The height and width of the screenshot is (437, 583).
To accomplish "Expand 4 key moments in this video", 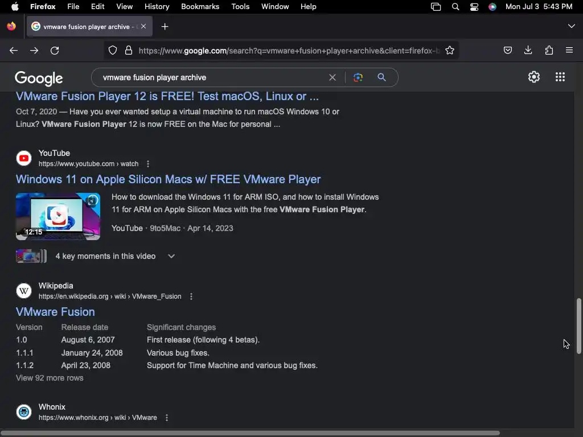I will coord(171,256).
